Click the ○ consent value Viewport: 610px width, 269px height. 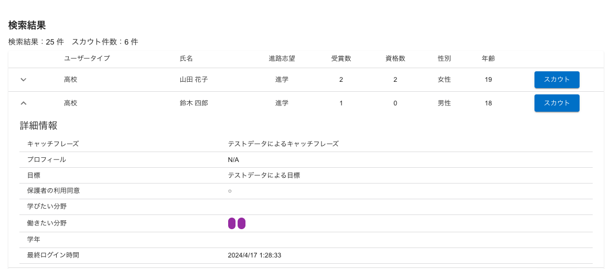(x=230, y=191)
